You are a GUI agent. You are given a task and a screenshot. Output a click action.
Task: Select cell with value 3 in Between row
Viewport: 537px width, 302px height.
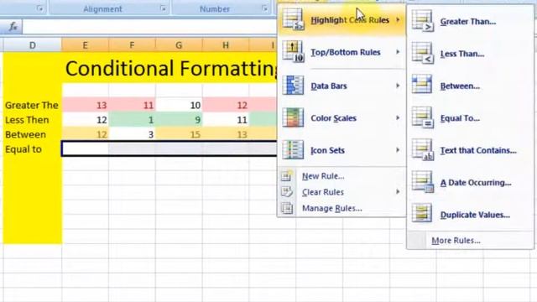(x=132, y=134)
